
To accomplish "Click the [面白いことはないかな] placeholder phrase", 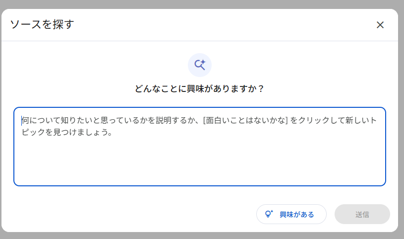I will point(245,120).
